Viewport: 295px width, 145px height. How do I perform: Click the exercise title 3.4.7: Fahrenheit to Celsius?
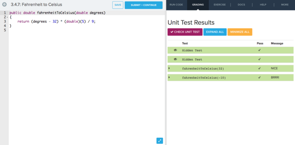point(37,4)
